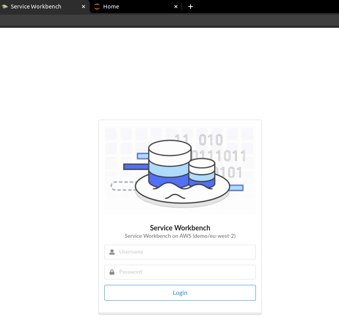
Task: Click the database illustration image
Action: click(x=180, y=170)
